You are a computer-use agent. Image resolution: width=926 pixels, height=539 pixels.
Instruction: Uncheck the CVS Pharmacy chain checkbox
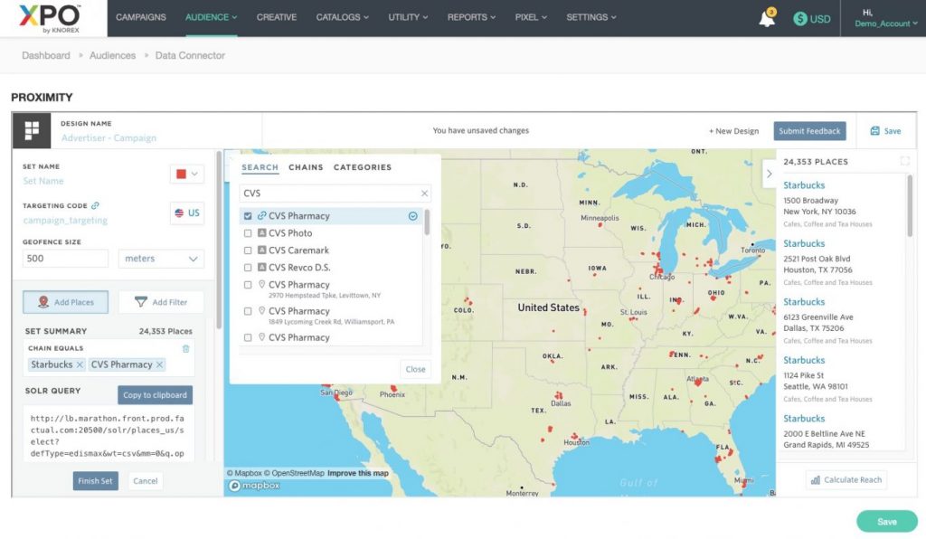coord(248,216)
